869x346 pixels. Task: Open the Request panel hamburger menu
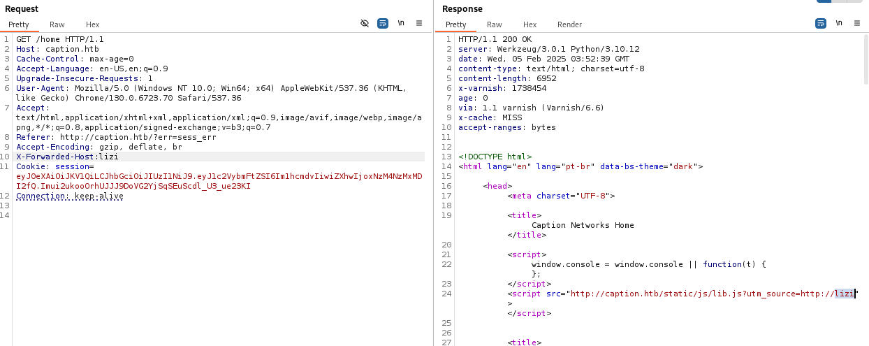[x=419, y=23]
